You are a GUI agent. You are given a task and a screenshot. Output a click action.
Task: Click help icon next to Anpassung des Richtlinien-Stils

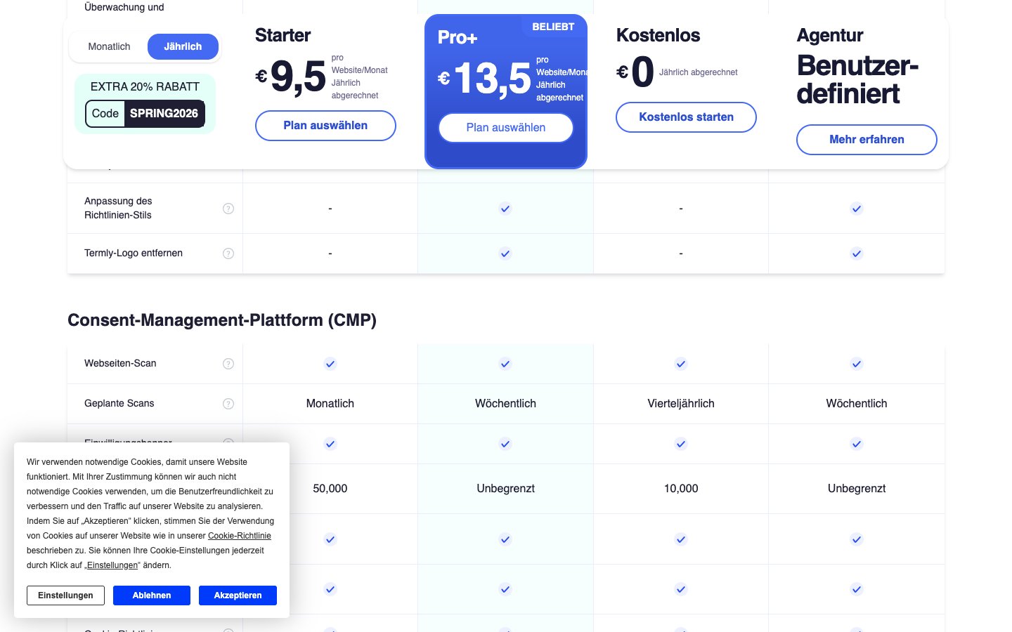point(228,209)
